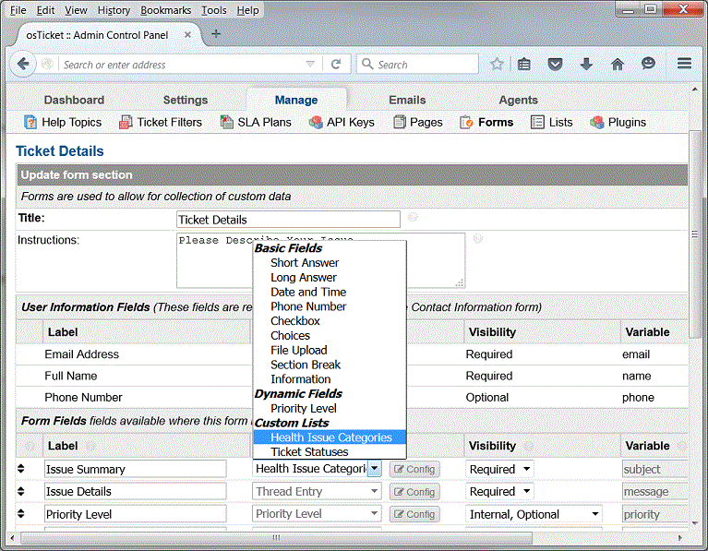Viewport: 708px width, 551px height.
Task: Click Config button for Issue Summary
Action: click(414, 469)
